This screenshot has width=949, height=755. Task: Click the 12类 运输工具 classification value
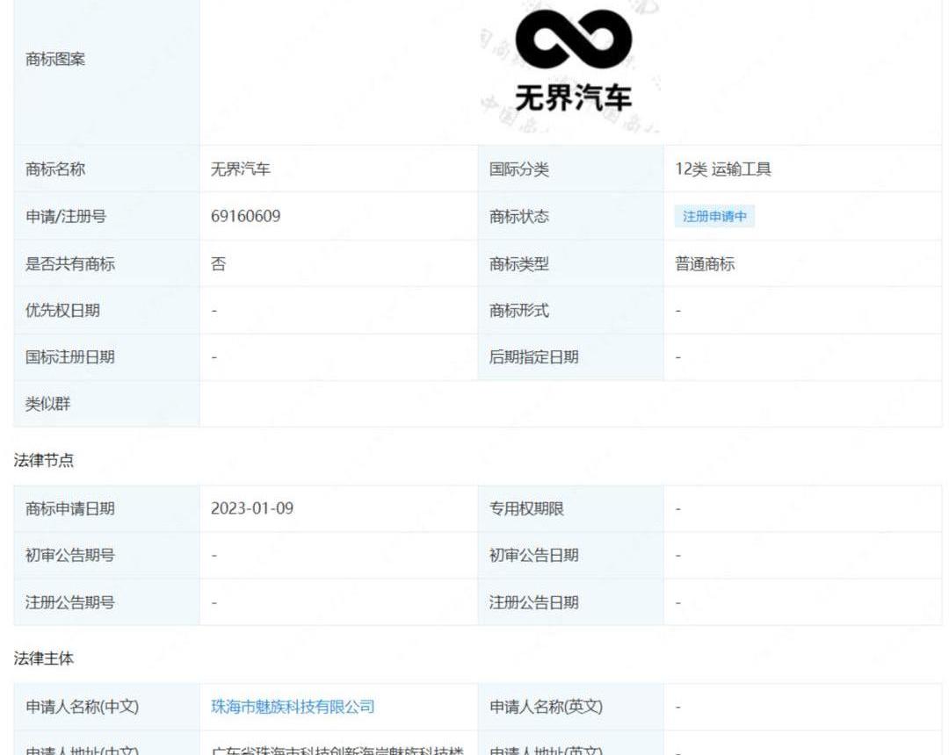tap(723, 169)
